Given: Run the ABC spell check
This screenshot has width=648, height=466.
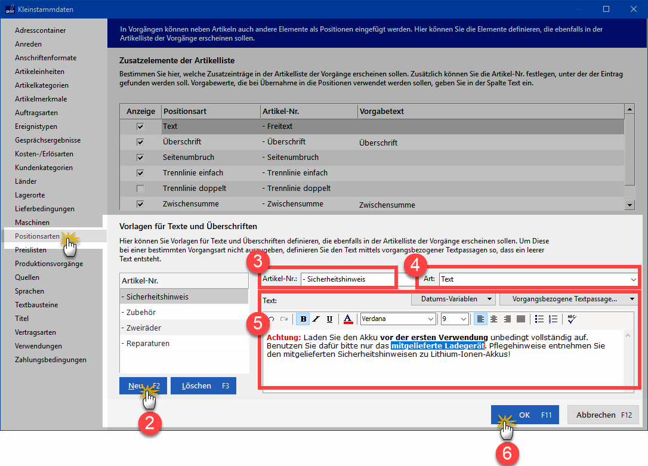Looking at the screenshot, I should click(x=572, y=319).
